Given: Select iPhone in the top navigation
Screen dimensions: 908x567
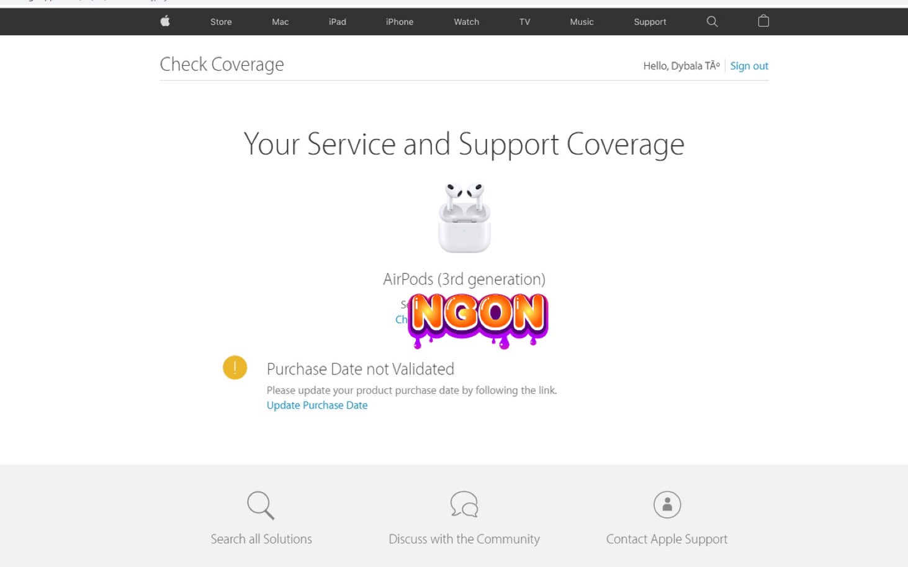Looking at the screenshot, I should (400, 22).
